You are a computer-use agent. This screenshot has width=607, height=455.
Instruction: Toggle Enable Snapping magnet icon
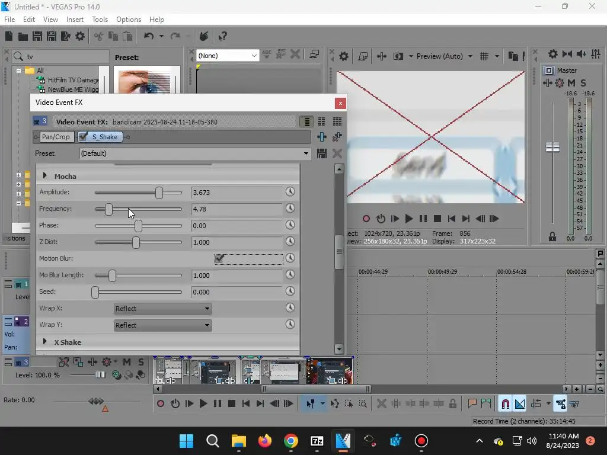[505, 404]
